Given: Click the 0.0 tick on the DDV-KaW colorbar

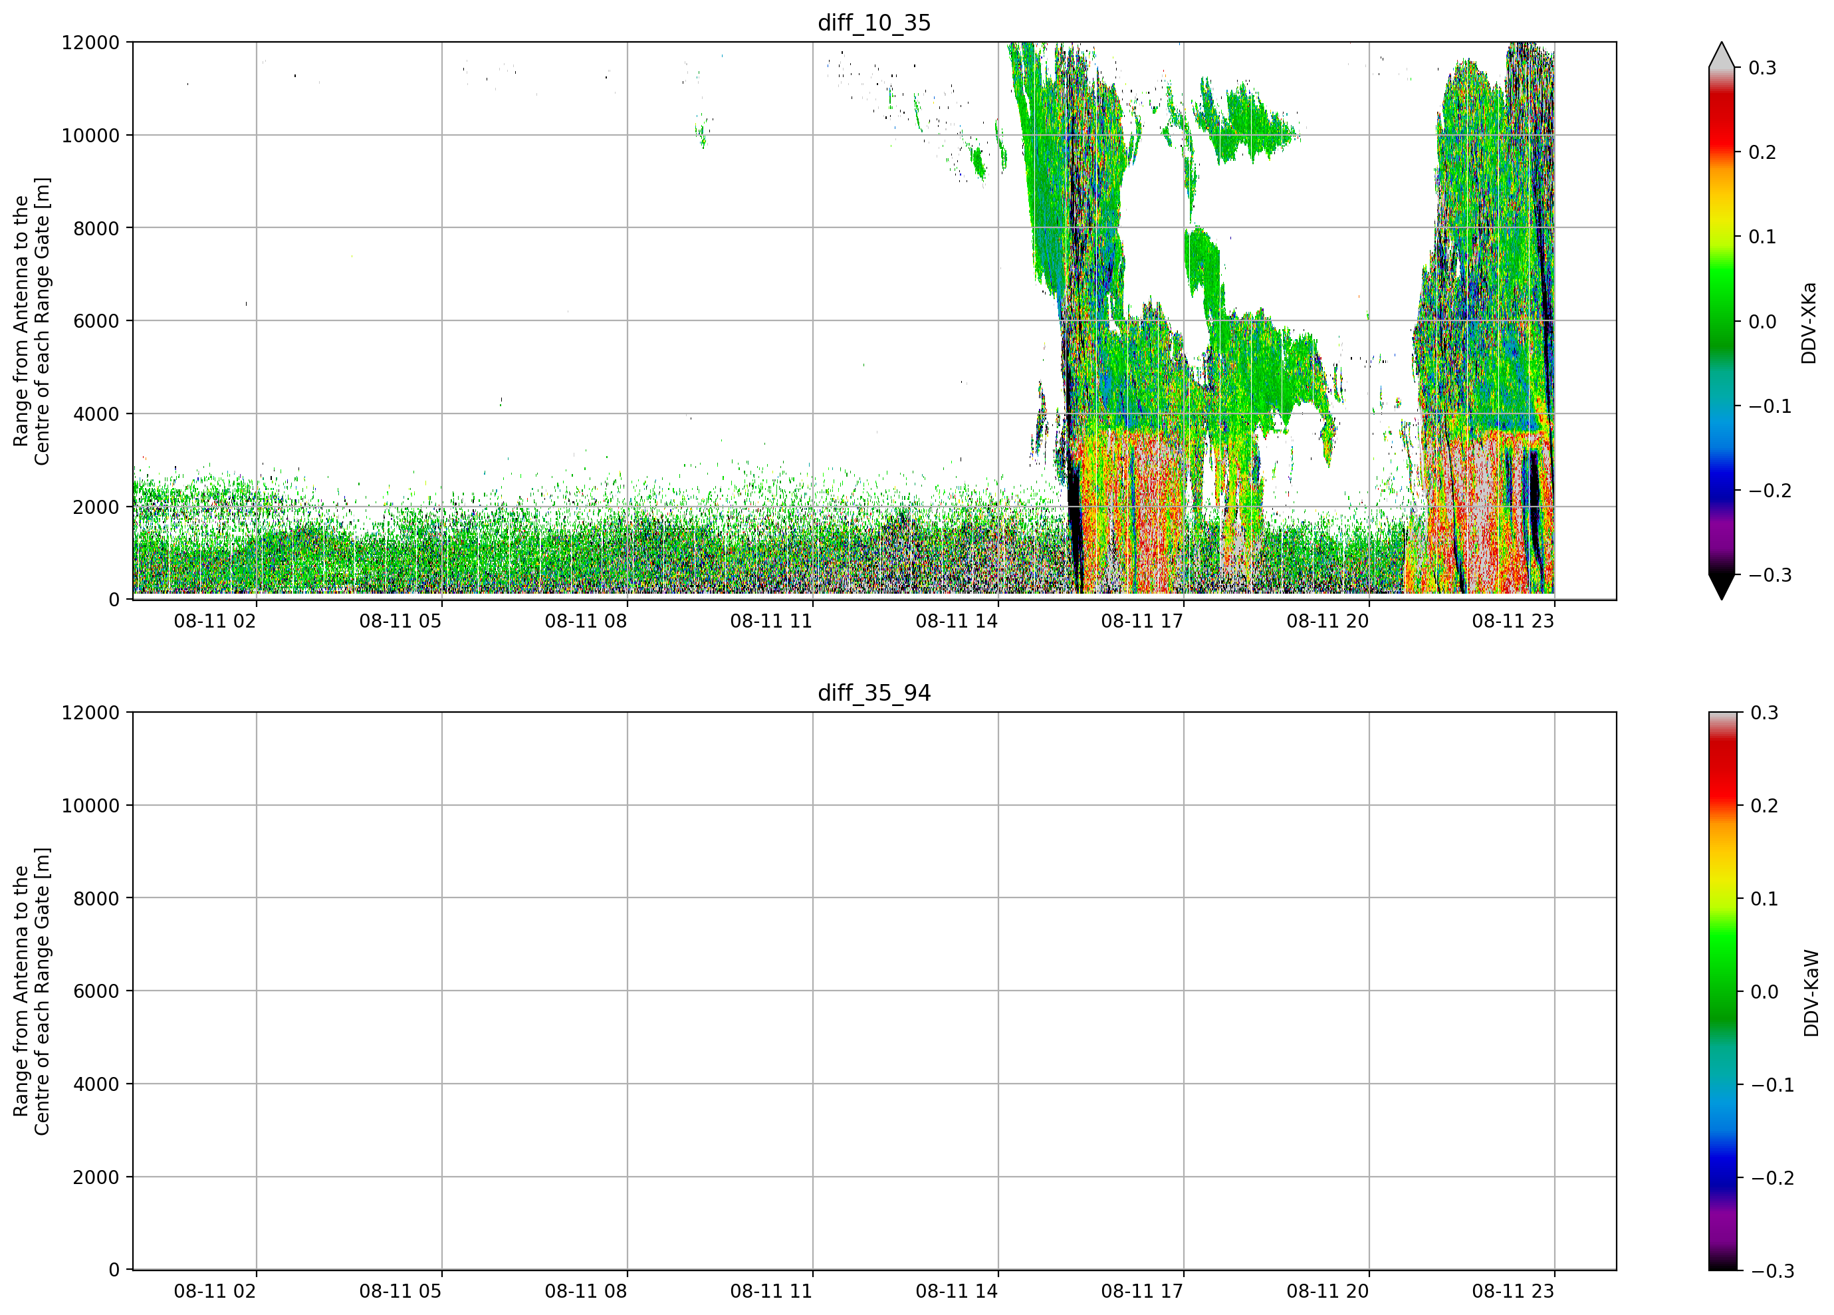Looking at the screenshot, I should click(x=1764, y=991).
